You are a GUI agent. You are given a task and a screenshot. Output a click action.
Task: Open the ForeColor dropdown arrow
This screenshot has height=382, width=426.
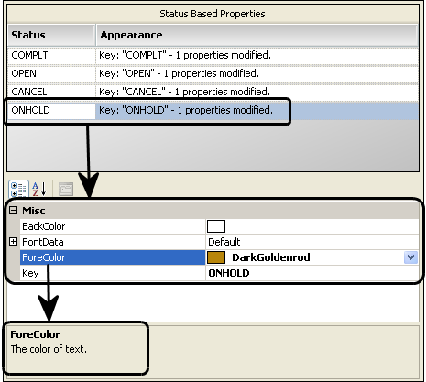[x=410, y=257]
